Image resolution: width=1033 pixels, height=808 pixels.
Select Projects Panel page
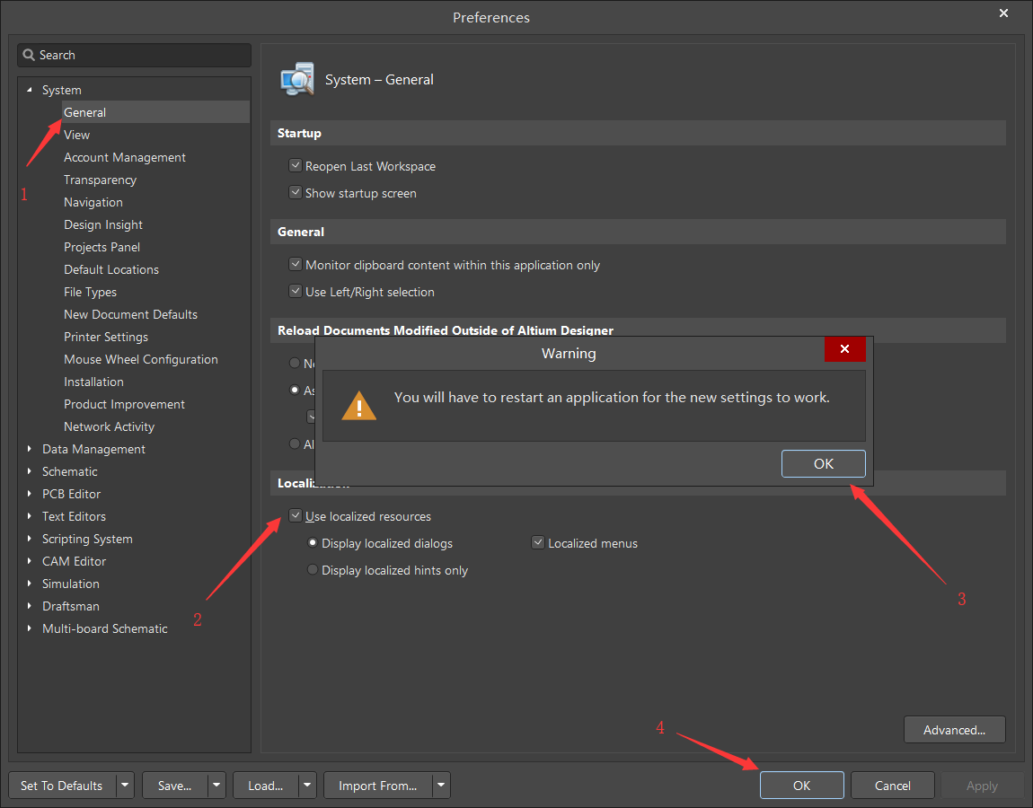point(102,247)
